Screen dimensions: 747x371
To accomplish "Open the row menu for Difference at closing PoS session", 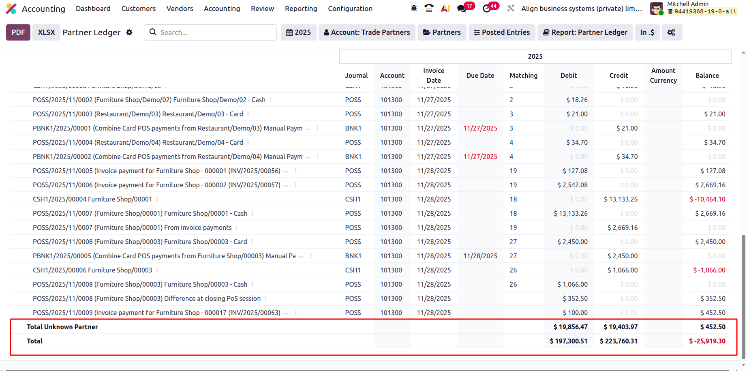I will tap(265, 298).
